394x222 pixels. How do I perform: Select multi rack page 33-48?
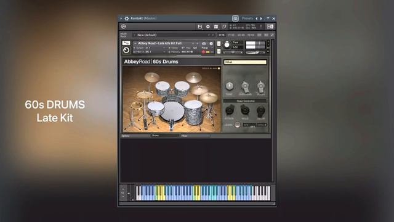241,35
